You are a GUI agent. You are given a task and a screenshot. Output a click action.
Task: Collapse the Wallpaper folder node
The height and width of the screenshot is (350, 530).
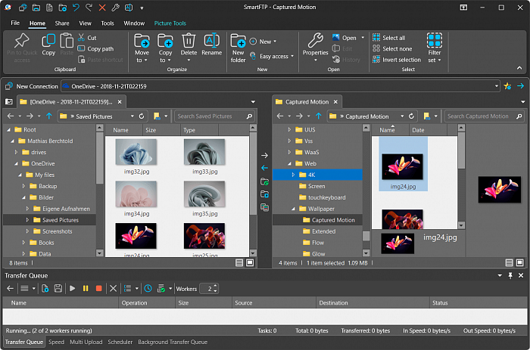point(293,209)
